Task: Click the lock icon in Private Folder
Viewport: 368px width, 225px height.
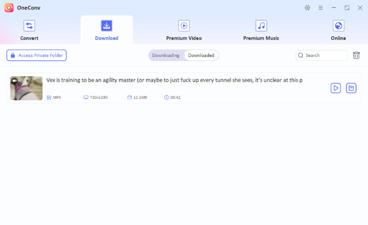Action: [x=13, y=55]
